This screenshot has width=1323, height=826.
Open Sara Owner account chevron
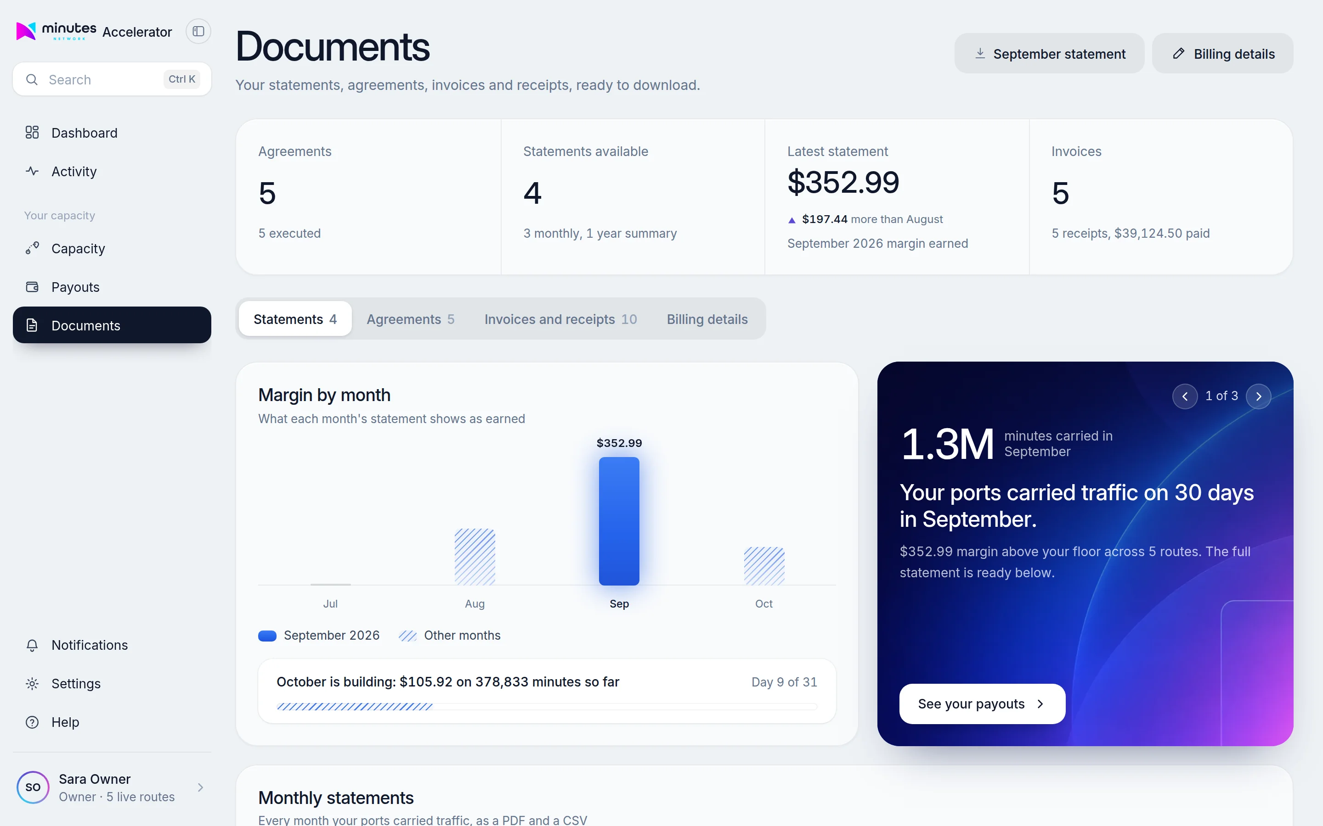(x=201, y=787)
